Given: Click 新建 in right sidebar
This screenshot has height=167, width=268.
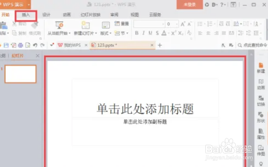Looking at the screenshot, I should (x=261, y=68).
